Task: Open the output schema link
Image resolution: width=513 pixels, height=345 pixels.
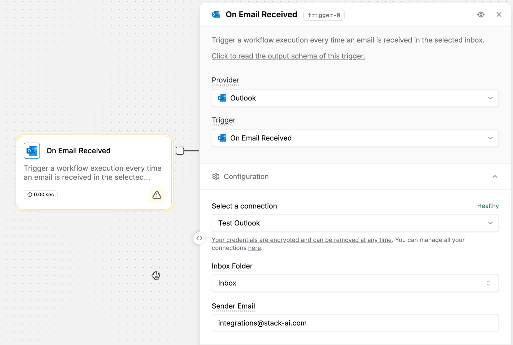Action: (x=288, y=56)
